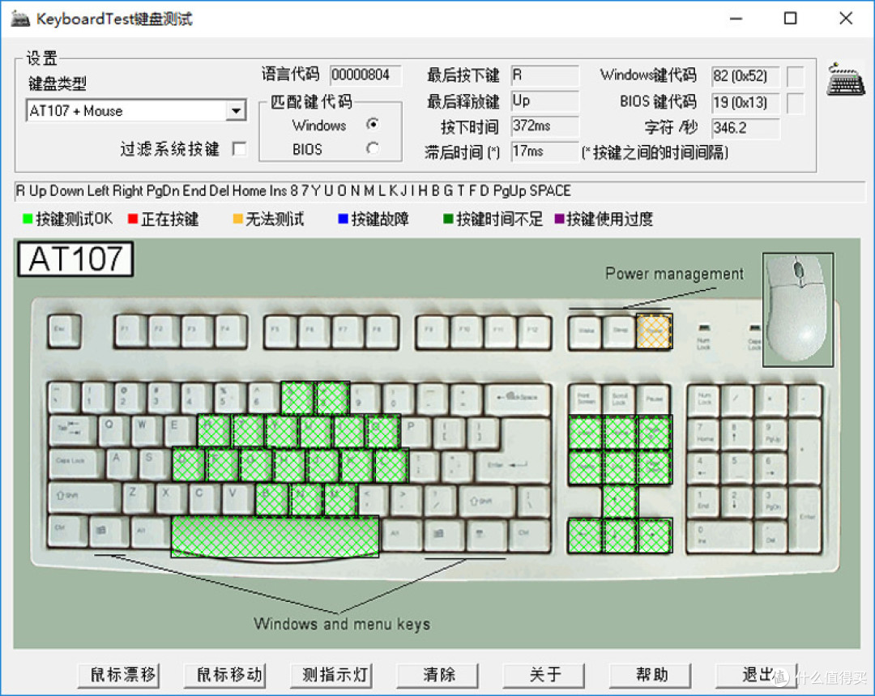Image resolution: width=875 pixels, height=696 pixels.
Task: Click the green highlighted space bar
Action: pyautogui.click(x=275, y=536)
